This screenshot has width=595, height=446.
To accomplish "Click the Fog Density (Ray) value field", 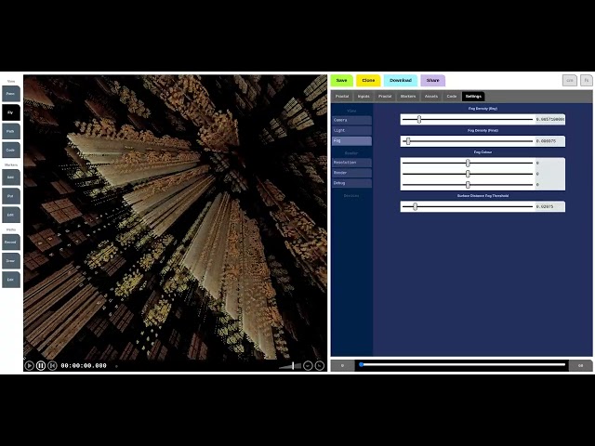I will coord(549,120).
